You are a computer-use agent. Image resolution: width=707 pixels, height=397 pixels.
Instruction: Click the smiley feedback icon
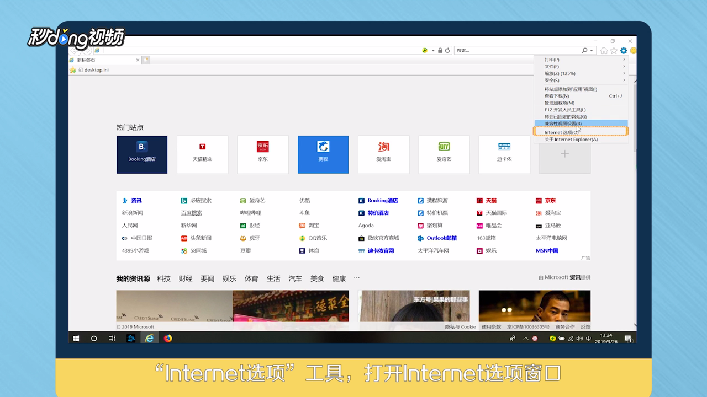click(x=633, y=51)
